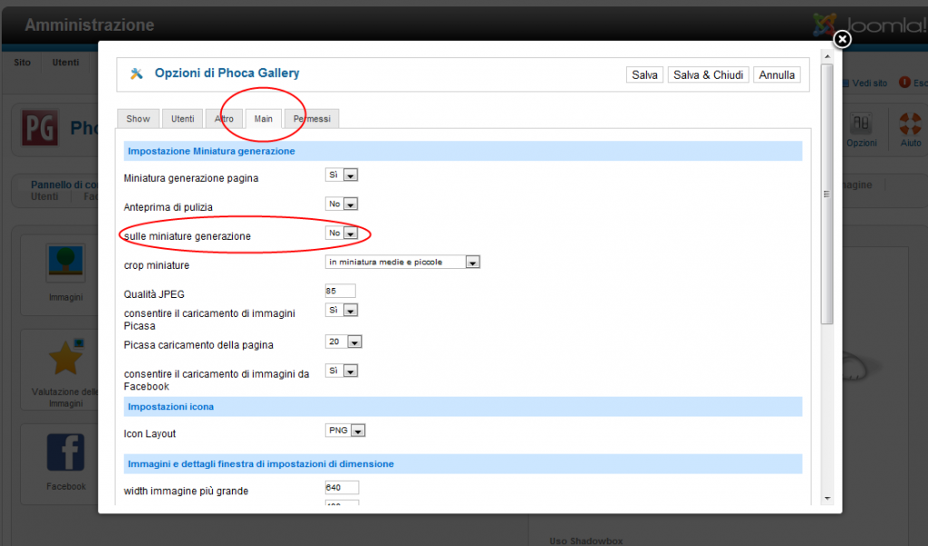Click the Icon Layout label

[150, 435]
